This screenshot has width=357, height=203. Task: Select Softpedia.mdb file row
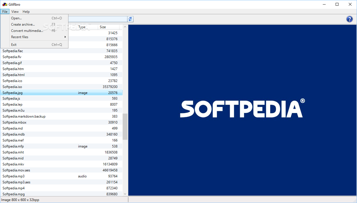pos(61,134)
